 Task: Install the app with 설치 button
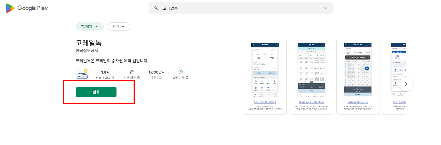coord(96,92)
